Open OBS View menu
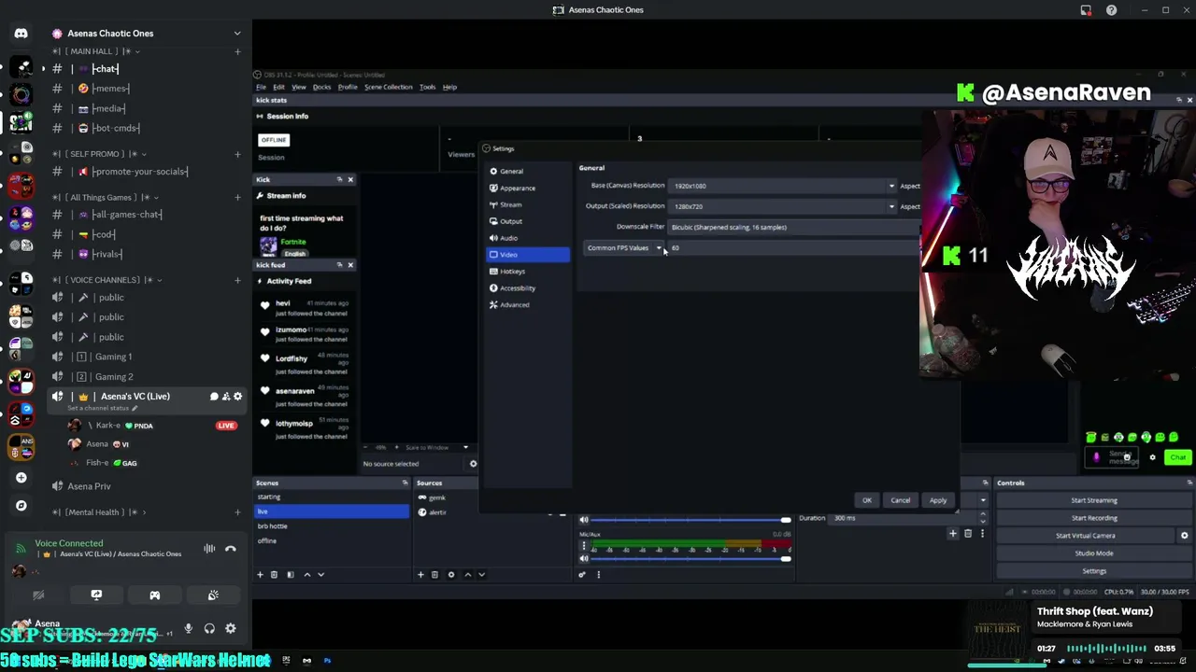The width and height of the screenshot is (1196, 672). pyautogui.click(x=299, y=87)
